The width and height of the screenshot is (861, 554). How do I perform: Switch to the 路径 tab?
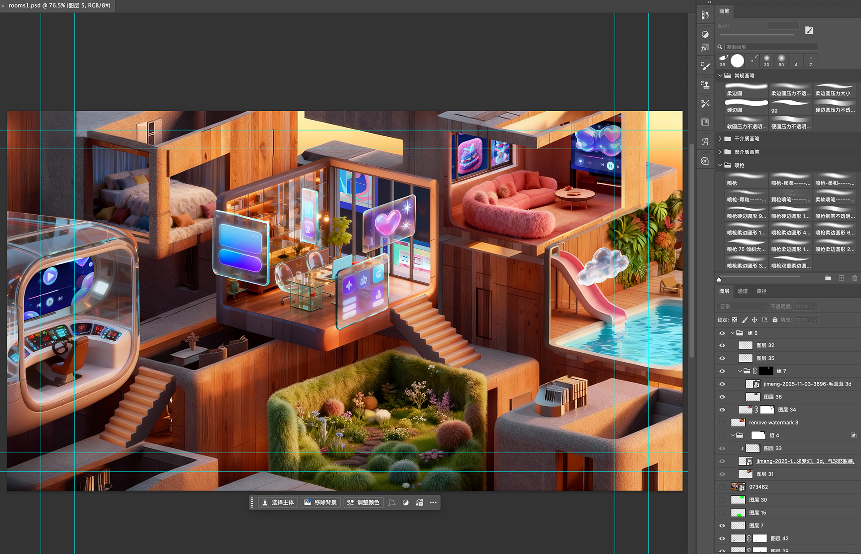coord(761,291)
